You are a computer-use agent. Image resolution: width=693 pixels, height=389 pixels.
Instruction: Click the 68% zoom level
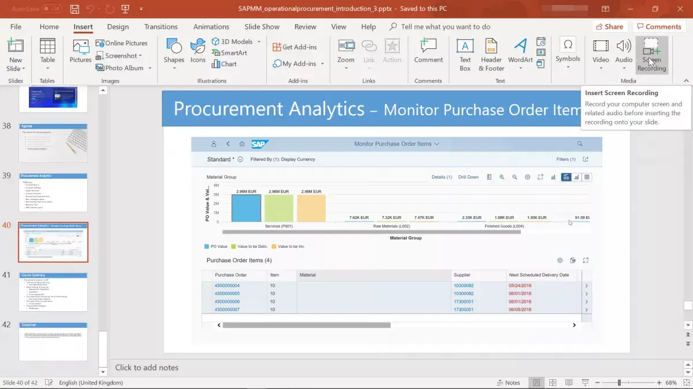click(x=671, y=383)
